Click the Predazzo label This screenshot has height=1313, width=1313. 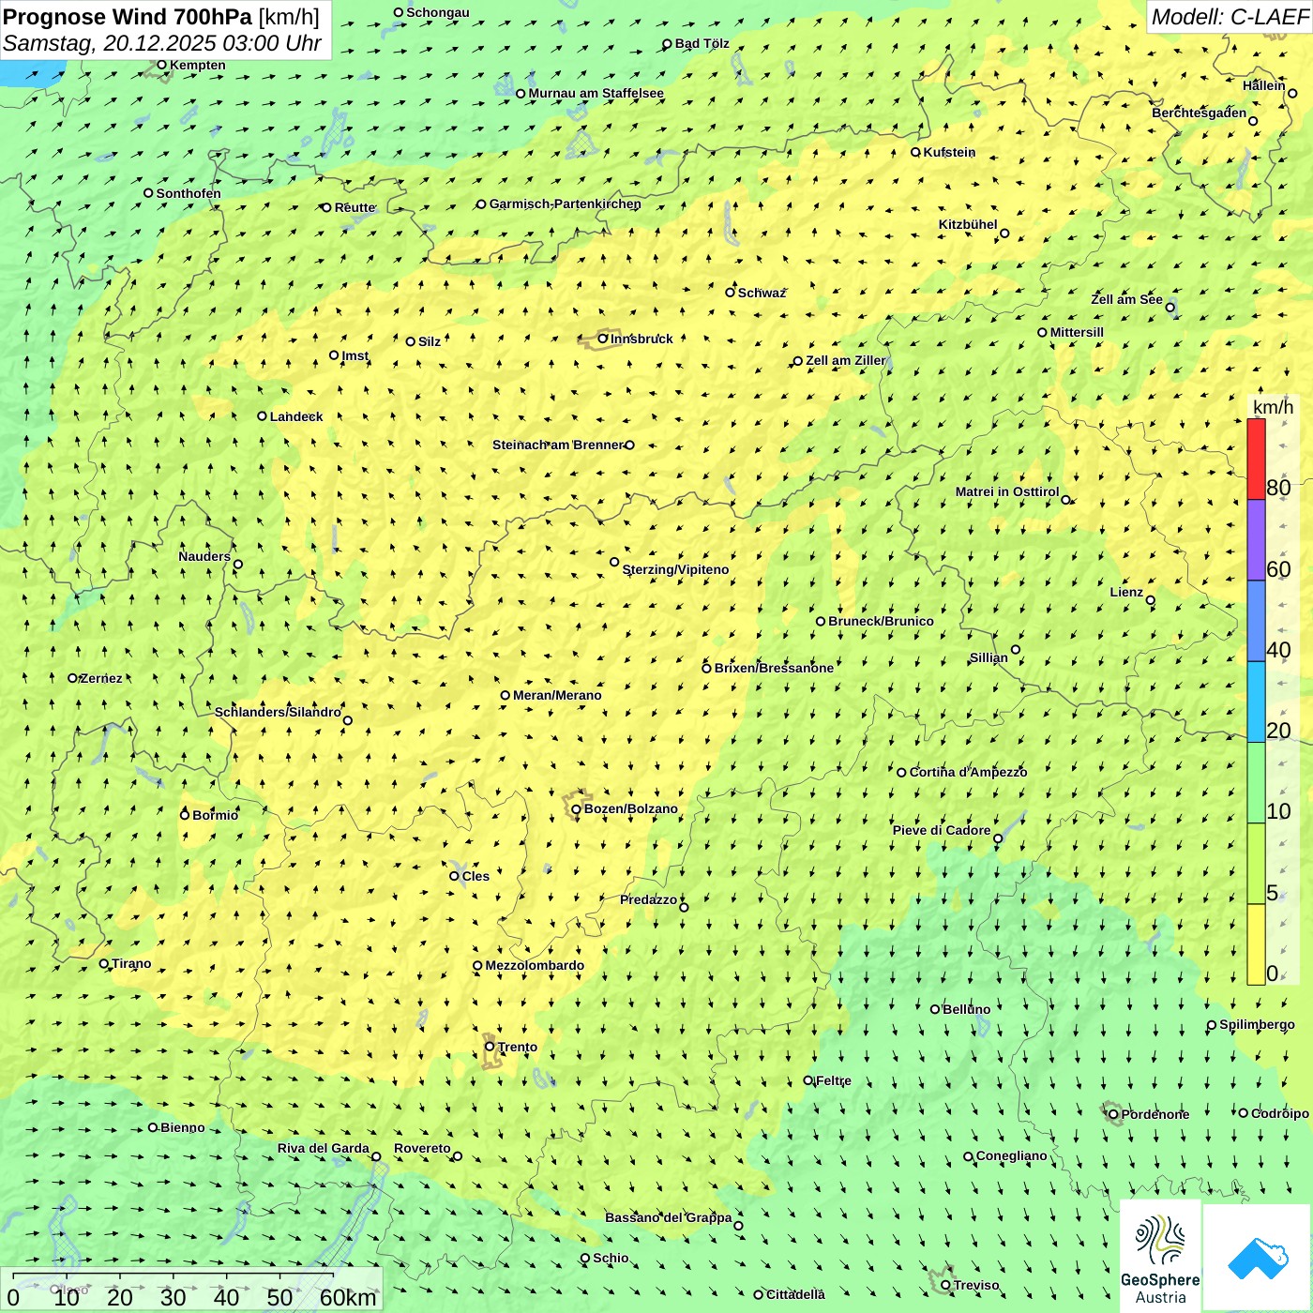pos(648,899)
